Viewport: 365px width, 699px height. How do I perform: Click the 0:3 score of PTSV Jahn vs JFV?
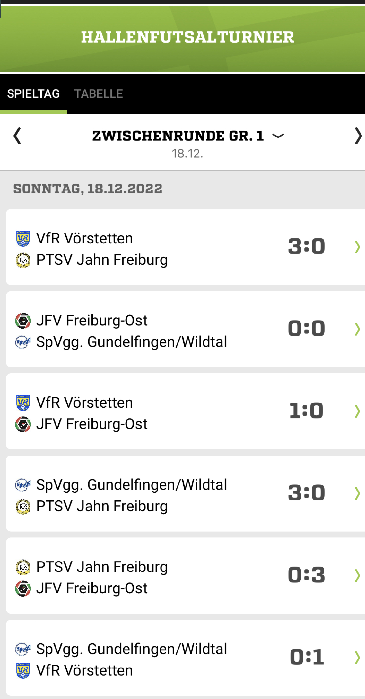306,575
